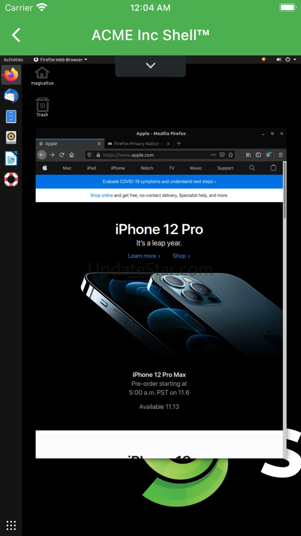
Task: Maximize the Firefox window
Action: [x=272, y=134]
